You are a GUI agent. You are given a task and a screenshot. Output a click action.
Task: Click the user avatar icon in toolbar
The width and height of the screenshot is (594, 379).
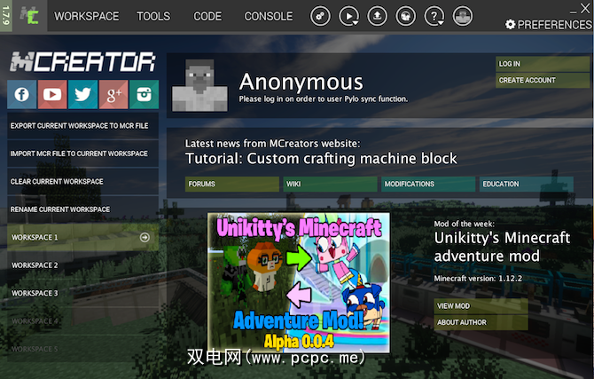pyautogui.click(x=463, y=16)
